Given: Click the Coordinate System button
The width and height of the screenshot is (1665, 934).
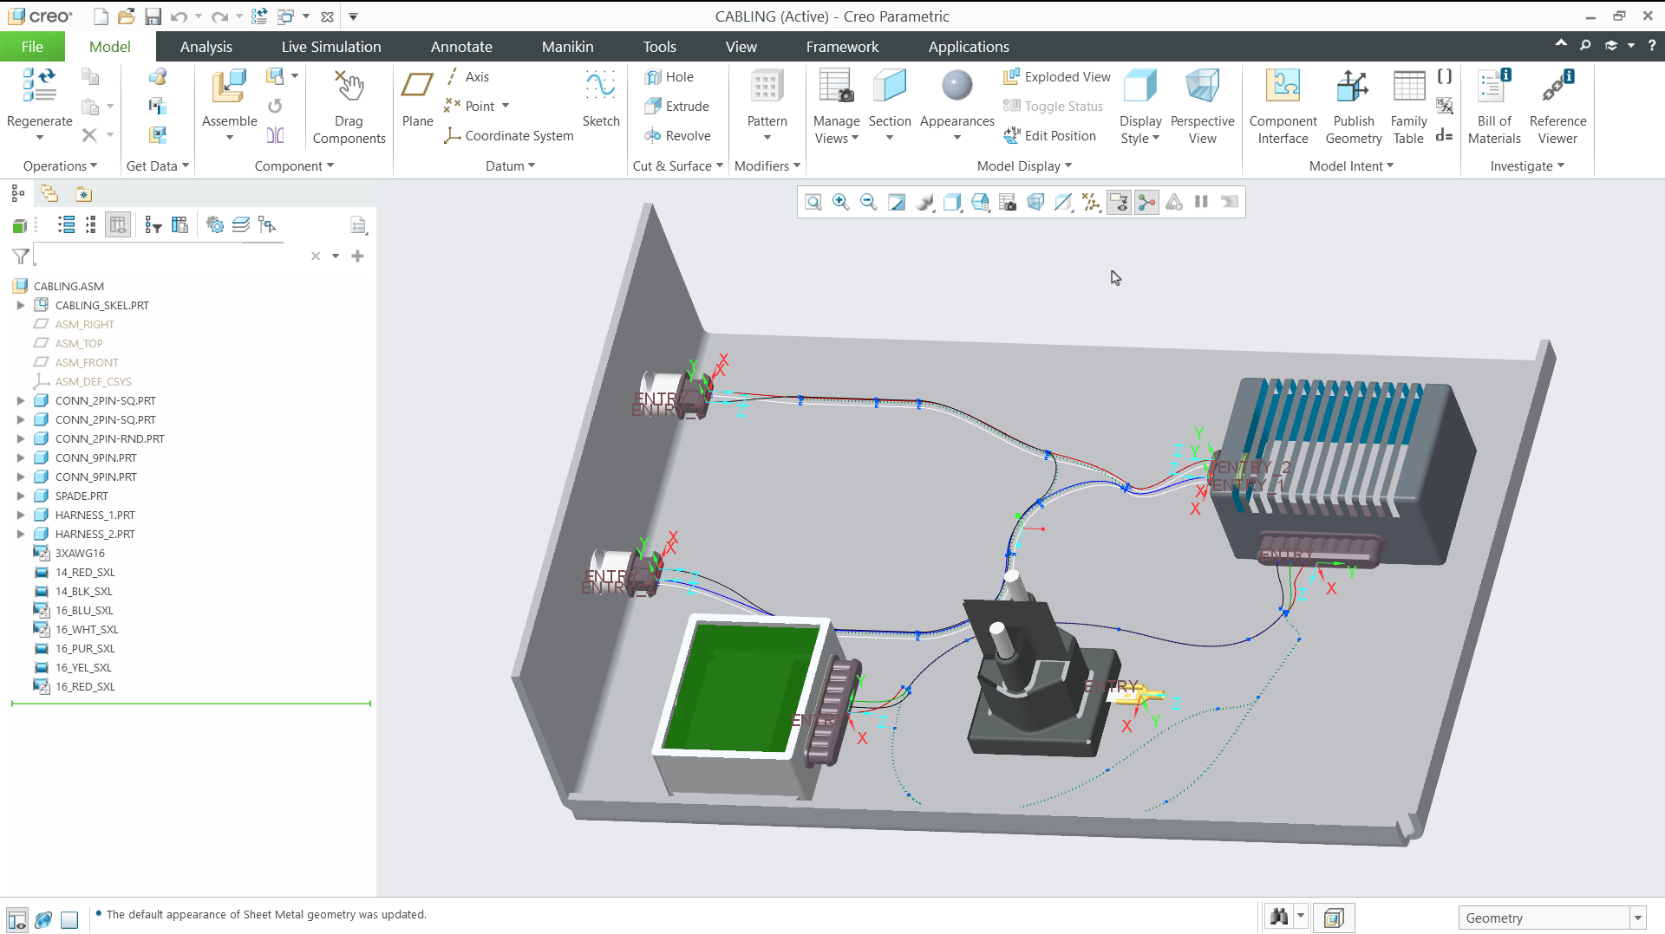Looking at the screenshot, I should [509, 136].
